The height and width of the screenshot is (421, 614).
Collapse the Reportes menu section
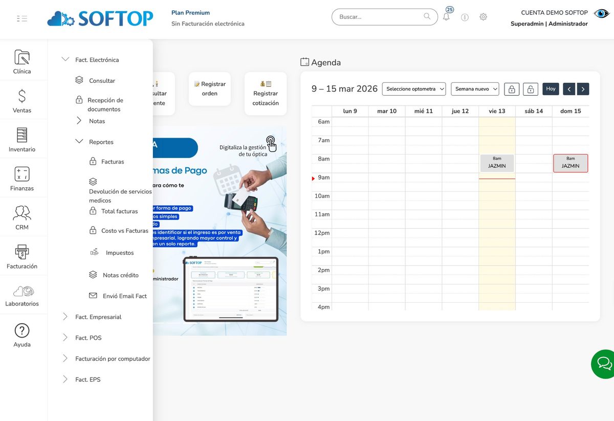(x=79, y=141)
